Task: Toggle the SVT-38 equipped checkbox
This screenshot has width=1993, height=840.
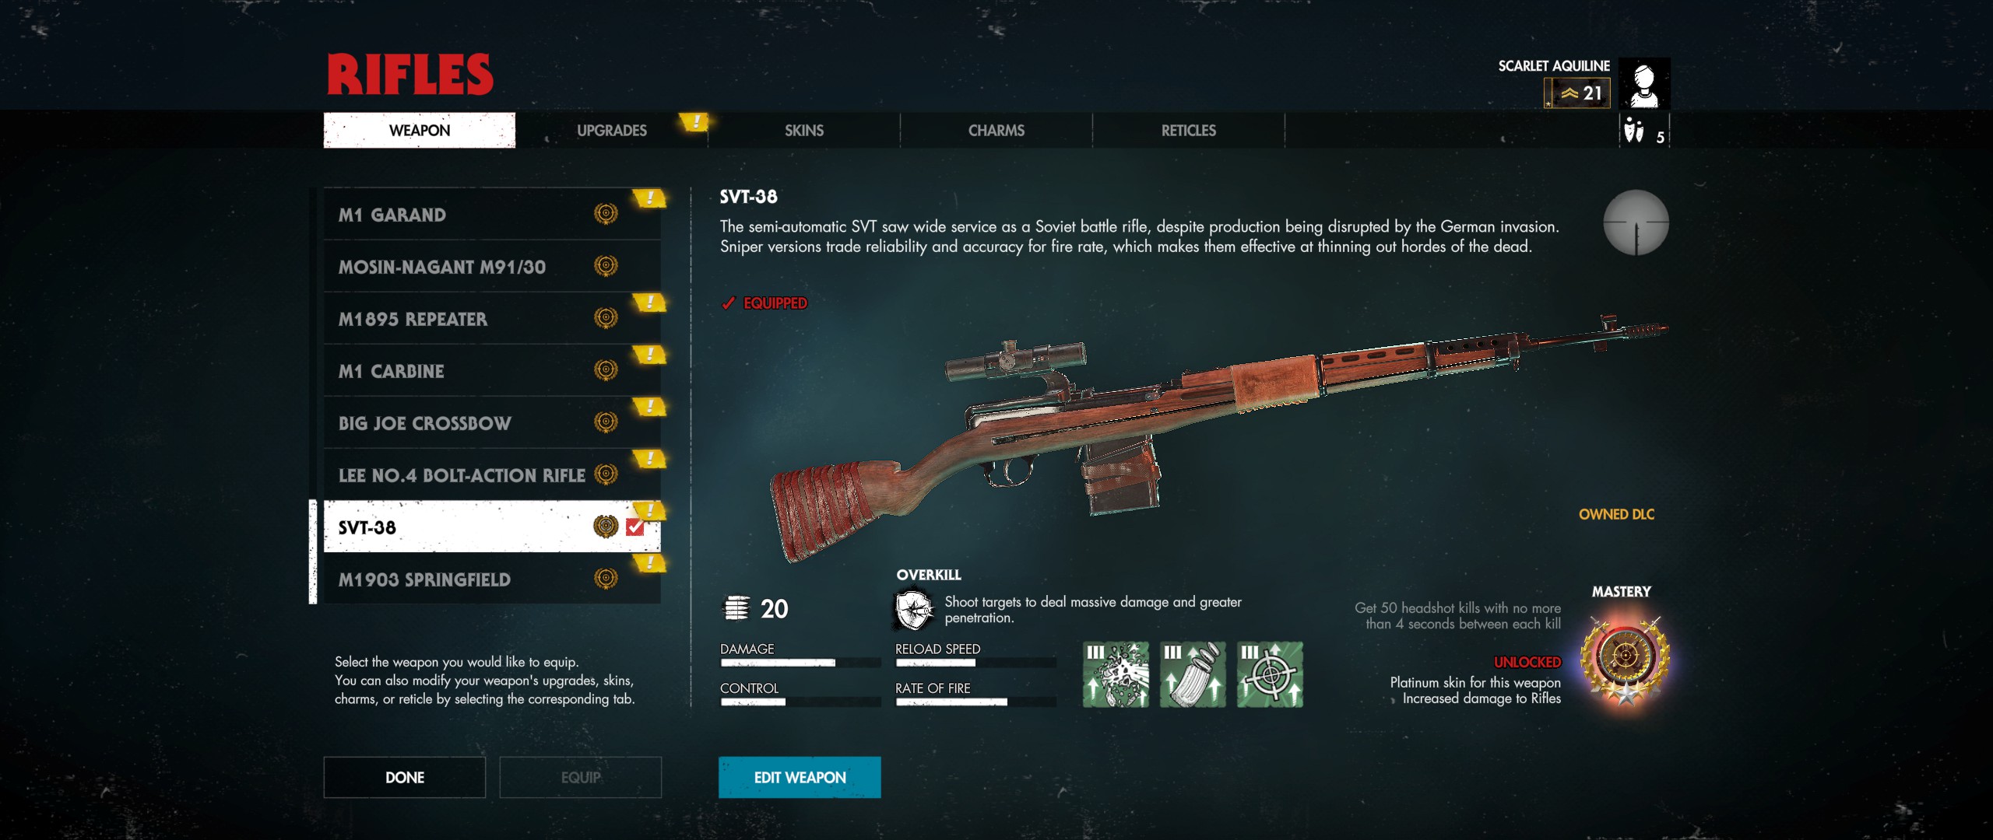Action: click(x=635, y=527)
